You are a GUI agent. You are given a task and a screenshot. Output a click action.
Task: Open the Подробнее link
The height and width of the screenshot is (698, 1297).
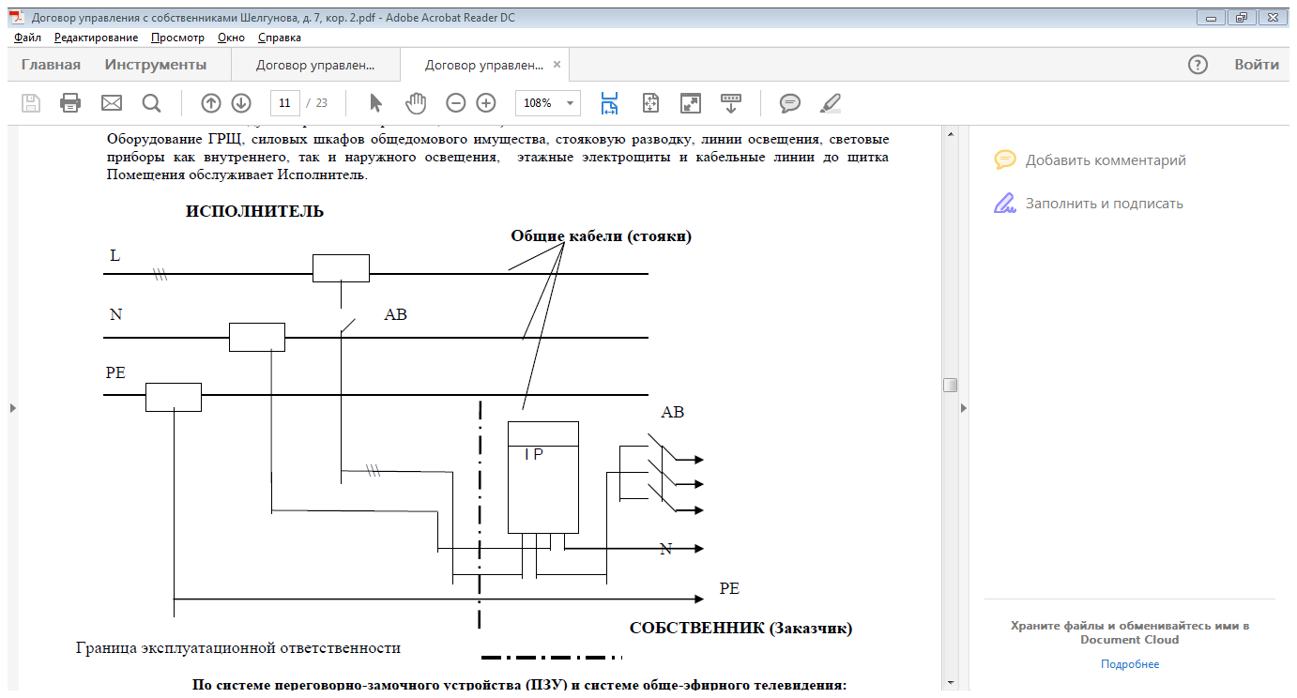[1130, 664]
